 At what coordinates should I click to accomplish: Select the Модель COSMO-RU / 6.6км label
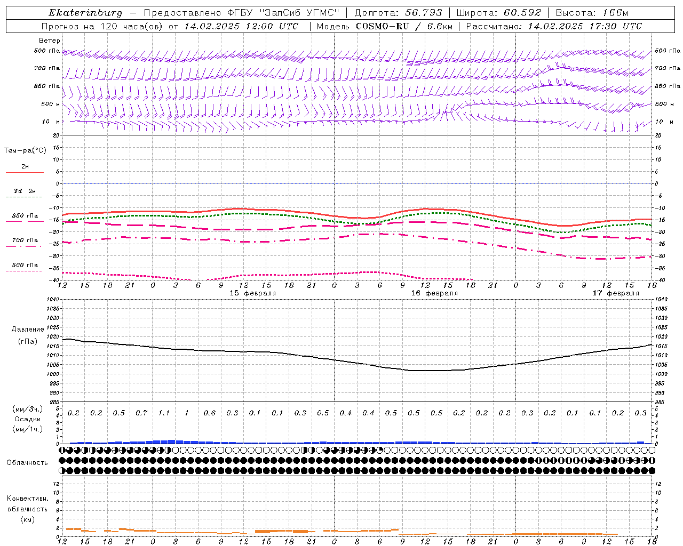point(384,26)
